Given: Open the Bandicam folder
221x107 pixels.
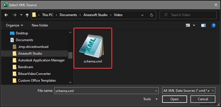Looking at the screenshot, I should (25, 67).
